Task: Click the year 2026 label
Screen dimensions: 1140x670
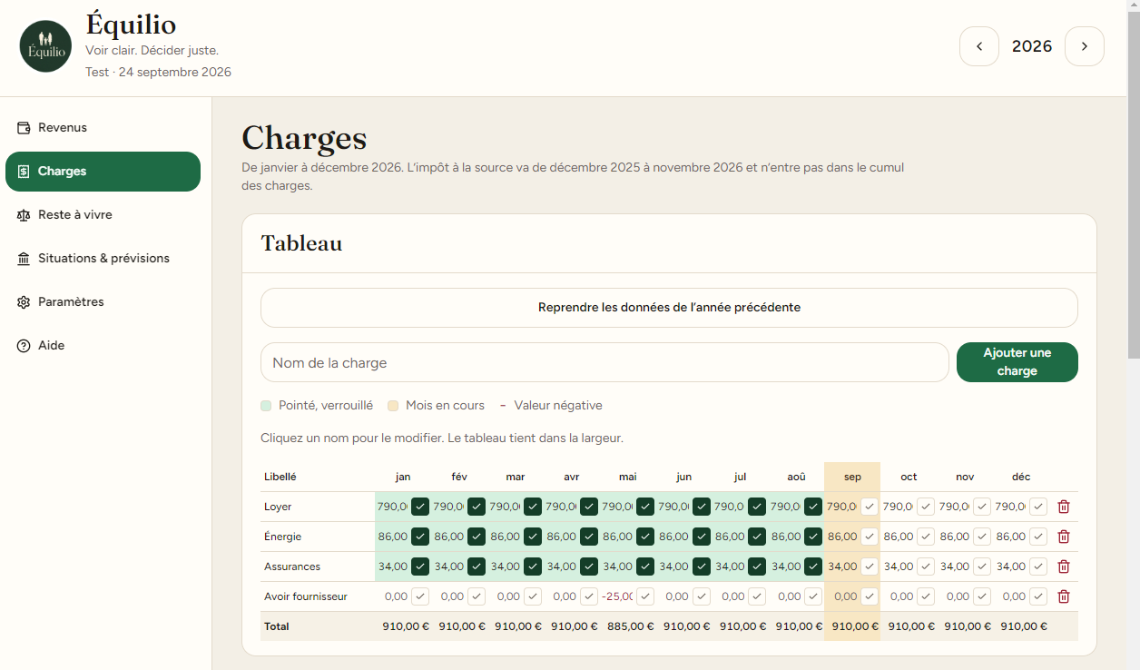Action: 1032,46
